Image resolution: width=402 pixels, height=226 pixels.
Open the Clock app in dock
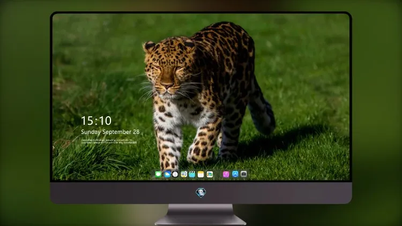coord(175,175)
